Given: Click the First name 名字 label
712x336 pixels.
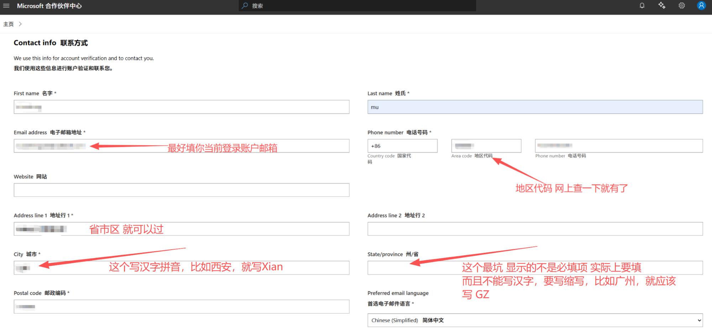Looking at the screenshot, I should [35, 93].
